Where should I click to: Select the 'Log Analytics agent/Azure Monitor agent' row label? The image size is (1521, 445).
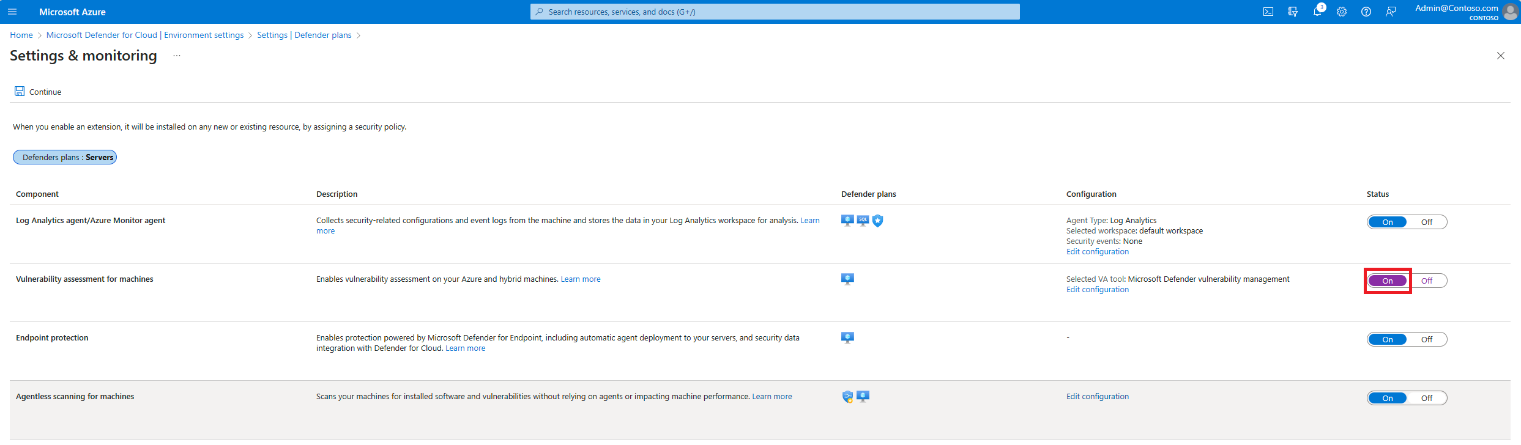(x=91, y=221)
